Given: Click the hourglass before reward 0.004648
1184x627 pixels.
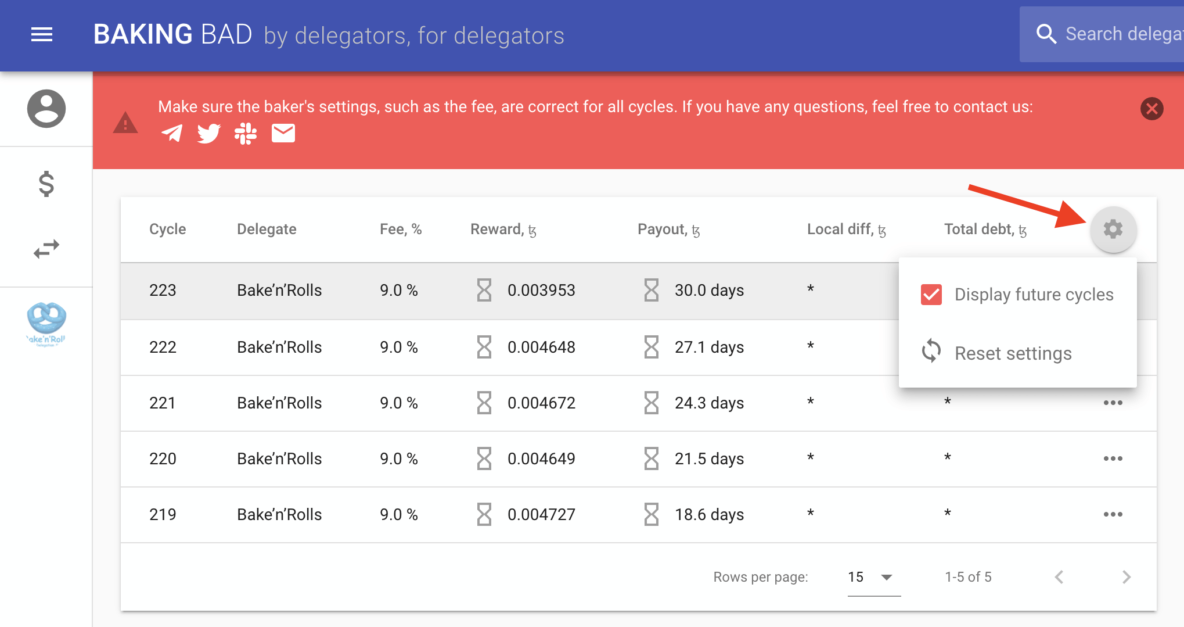Looking at the screenshot, I should tap(484, 347).
